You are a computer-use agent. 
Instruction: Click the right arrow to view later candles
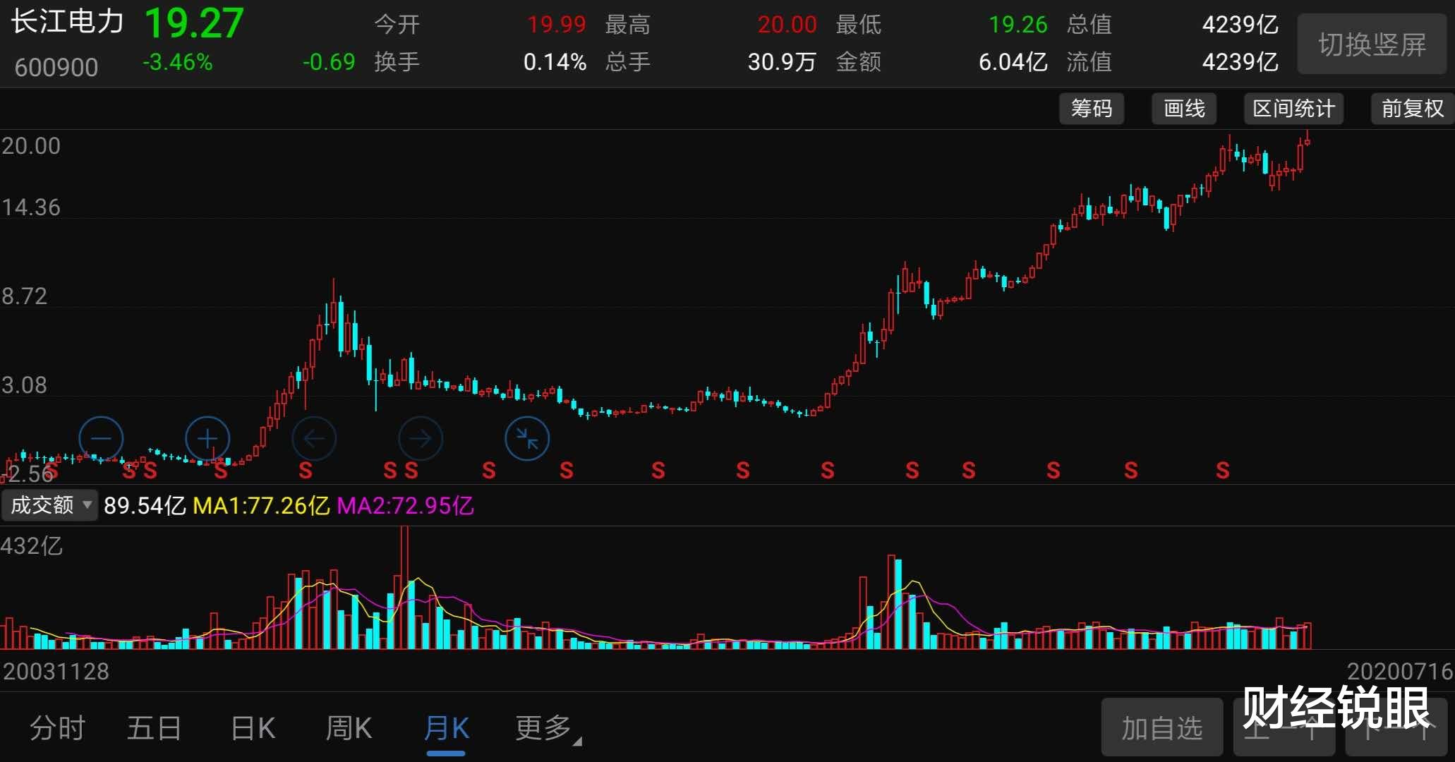(421, 438)
